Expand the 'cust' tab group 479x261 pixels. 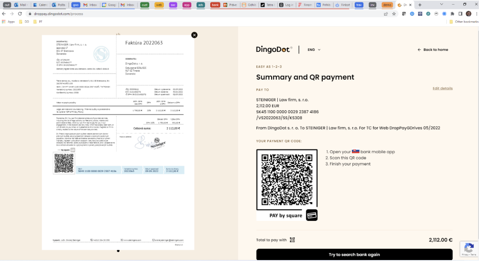pos(145,5)
